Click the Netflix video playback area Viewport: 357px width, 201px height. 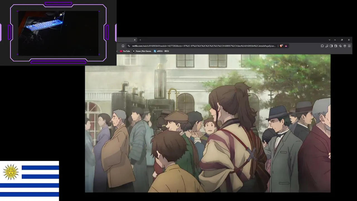[x=208, y=123]
